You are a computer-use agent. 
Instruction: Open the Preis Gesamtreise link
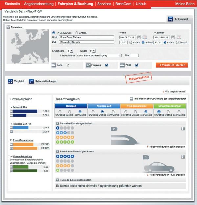point(23,140)
